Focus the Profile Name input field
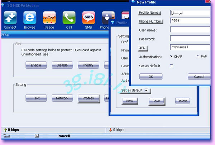This screenshot has width=215, height=145. [190, 13]
